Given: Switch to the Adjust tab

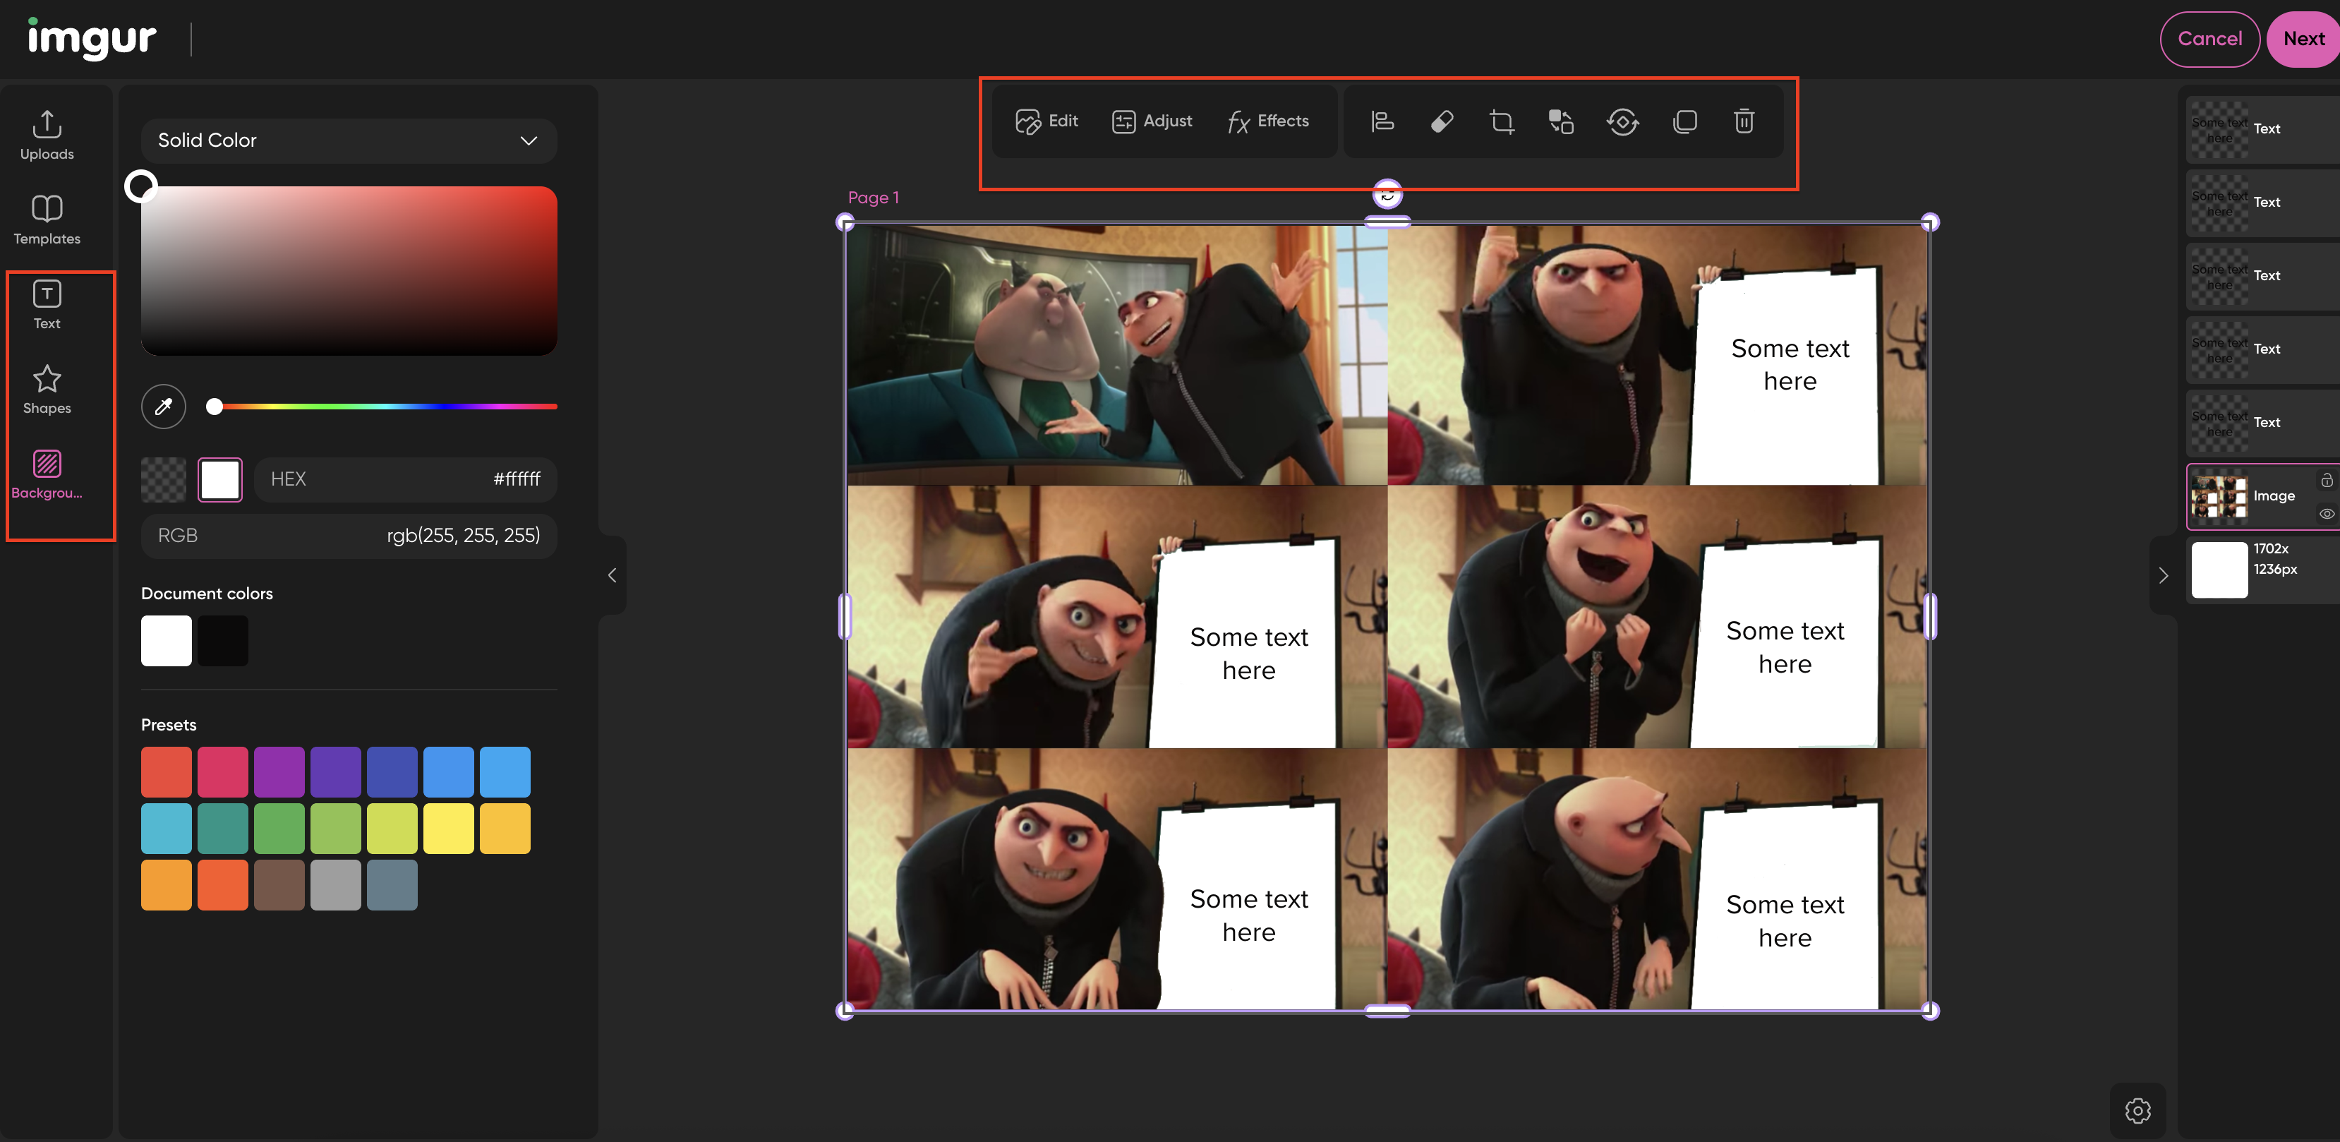Looking at the screenshot, I should tap(1152, 121).
